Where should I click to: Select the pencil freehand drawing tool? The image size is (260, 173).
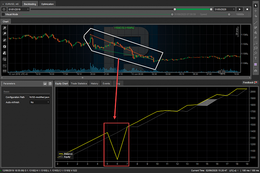pos(255,27)
